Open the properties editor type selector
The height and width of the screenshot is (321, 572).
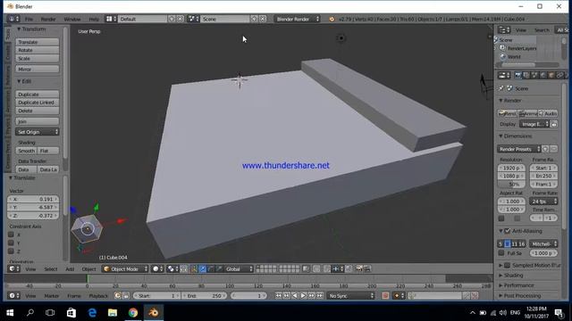504,75
